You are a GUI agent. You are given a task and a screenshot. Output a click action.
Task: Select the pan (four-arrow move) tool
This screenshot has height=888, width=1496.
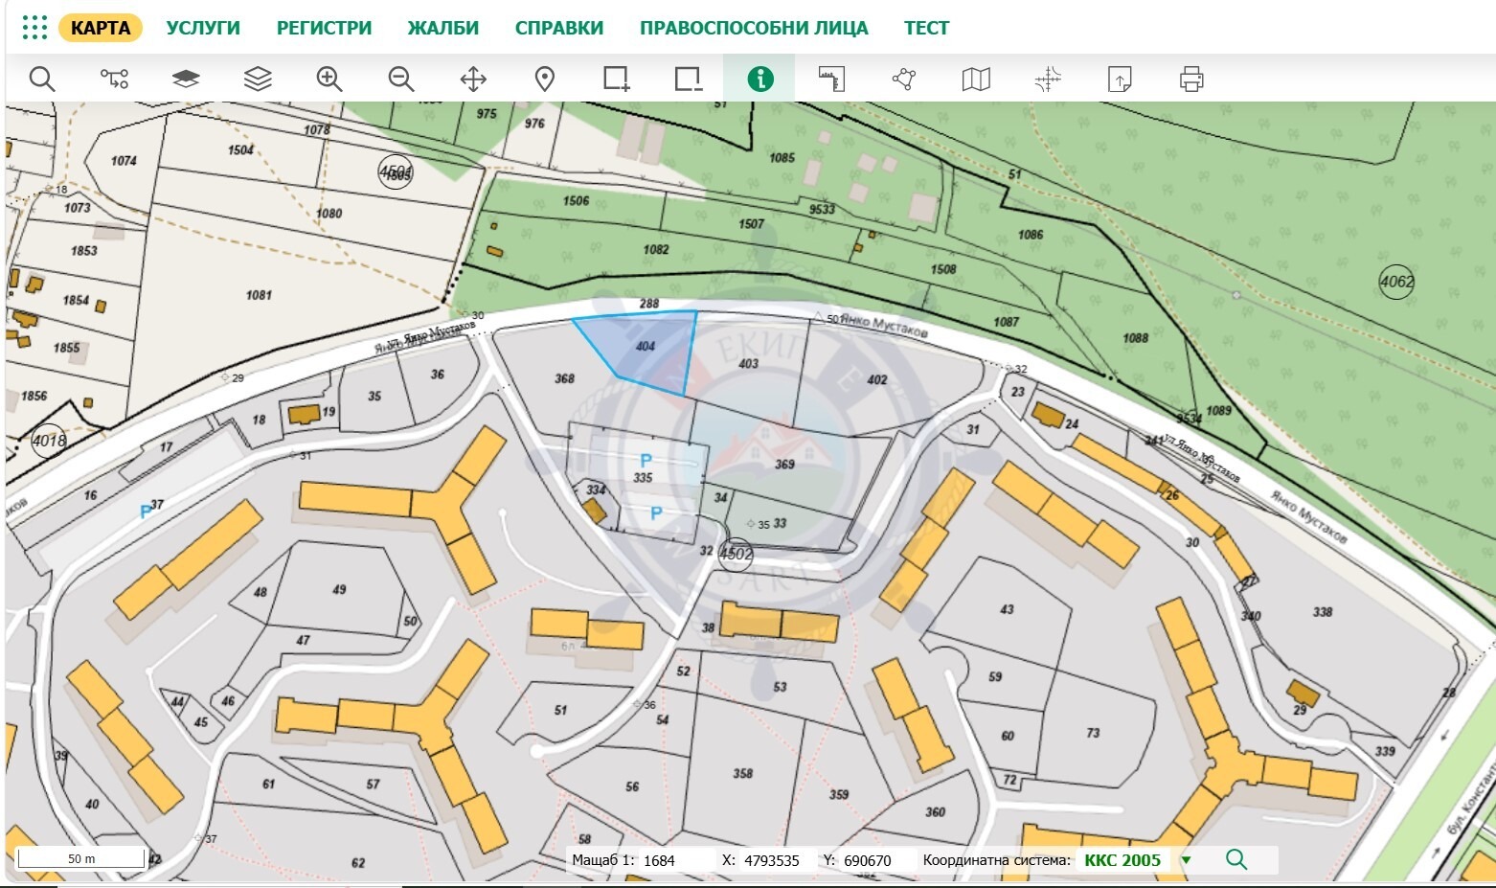[473, 79]
